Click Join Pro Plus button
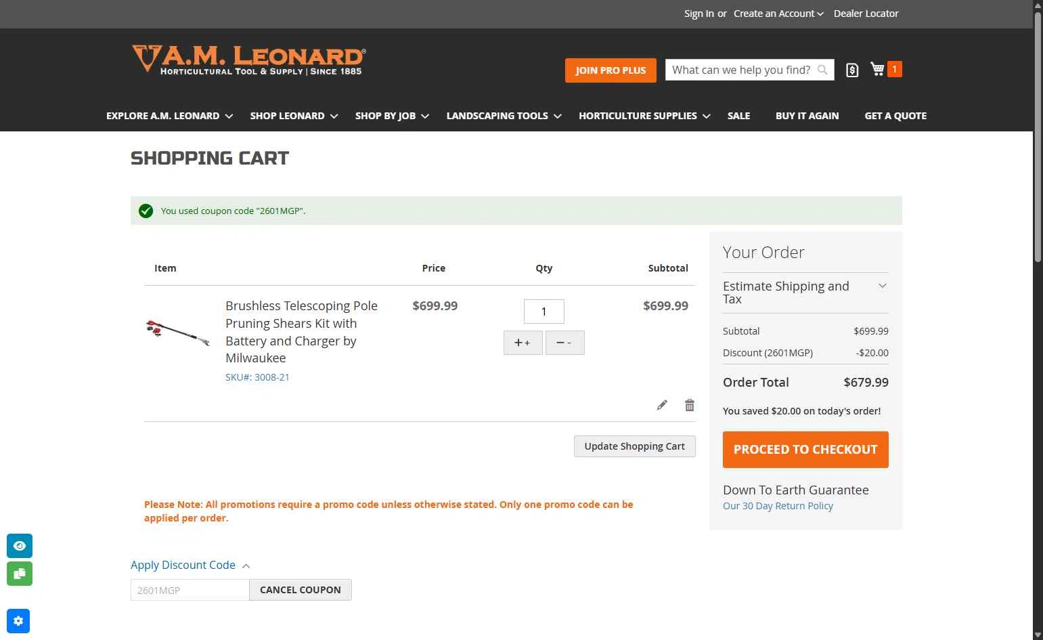1043x640 pixels. click(611, 70)
